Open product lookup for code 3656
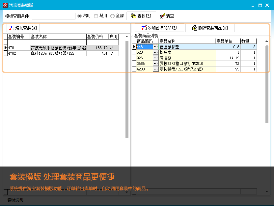 (156, 64)
